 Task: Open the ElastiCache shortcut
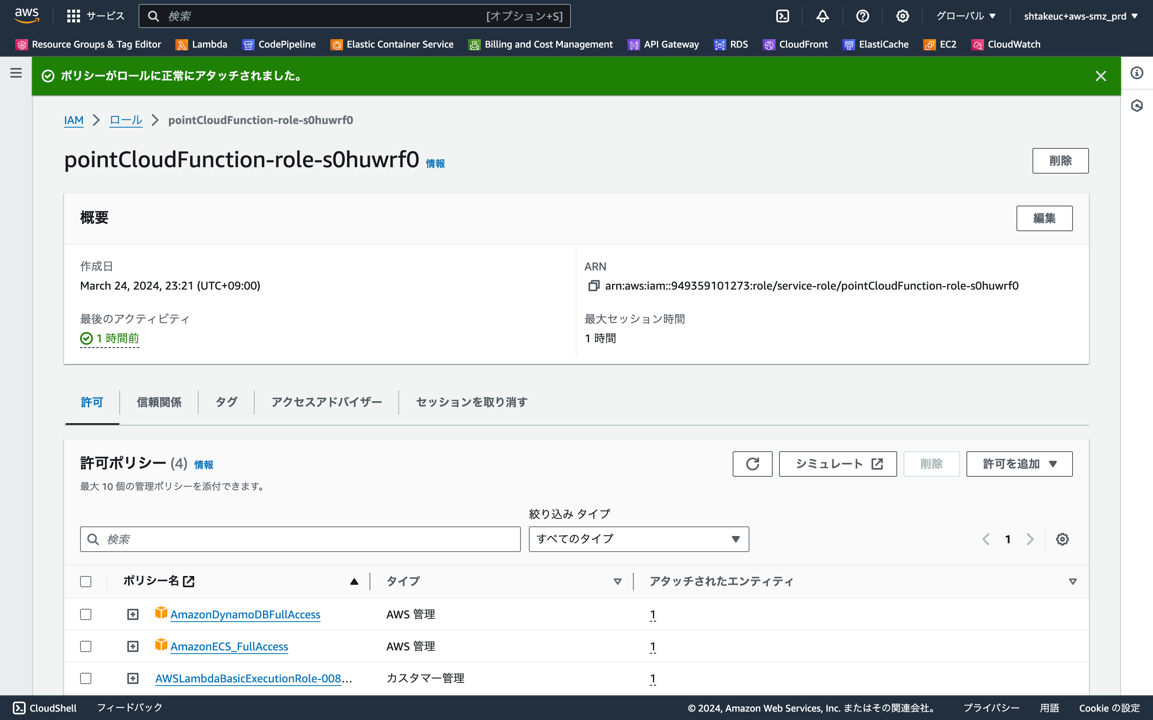point(876,44)
